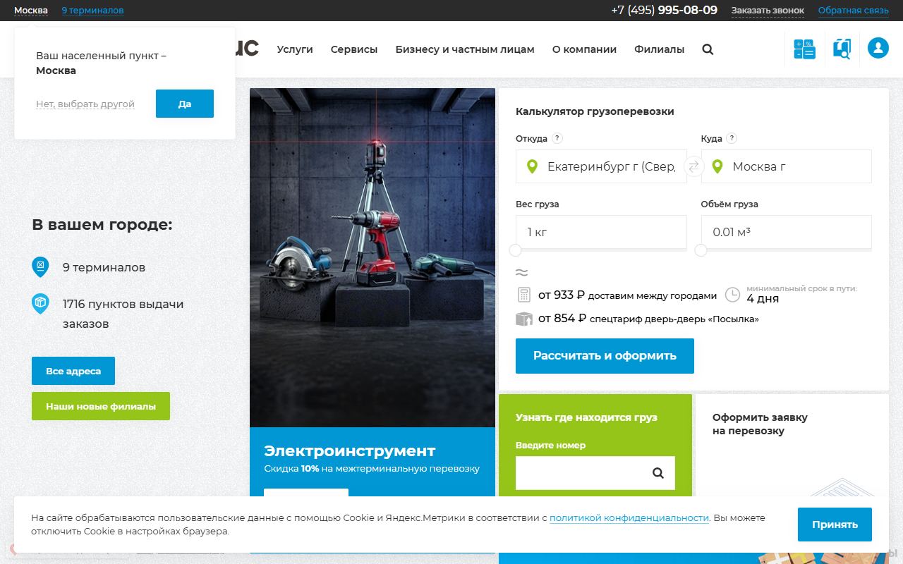Viewport: 903px width, 564px height.
Task: Open Бизнесу и частным лицам menu
Action: [x=465, y=49]
